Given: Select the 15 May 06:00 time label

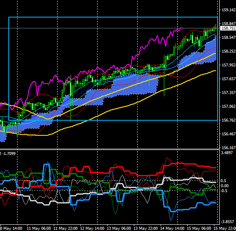Looking at the screenshot, I should coord(199,228).
